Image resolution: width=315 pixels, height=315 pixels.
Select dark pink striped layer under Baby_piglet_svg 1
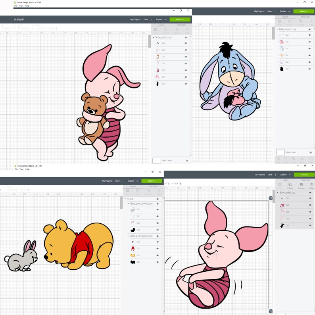point(158,70)
